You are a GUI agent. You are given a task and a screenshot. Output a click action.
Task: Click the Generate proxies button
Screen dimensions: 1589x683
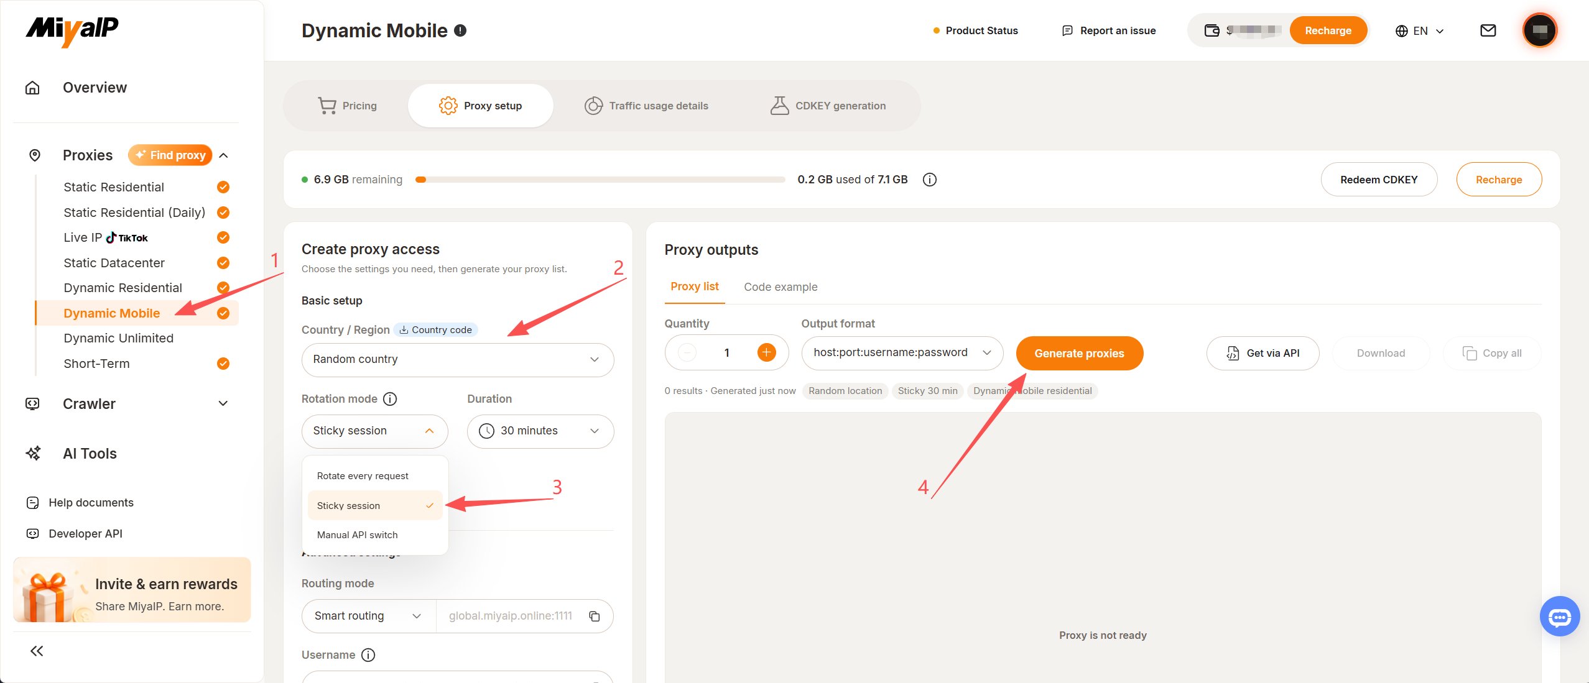coord(1079,354)
